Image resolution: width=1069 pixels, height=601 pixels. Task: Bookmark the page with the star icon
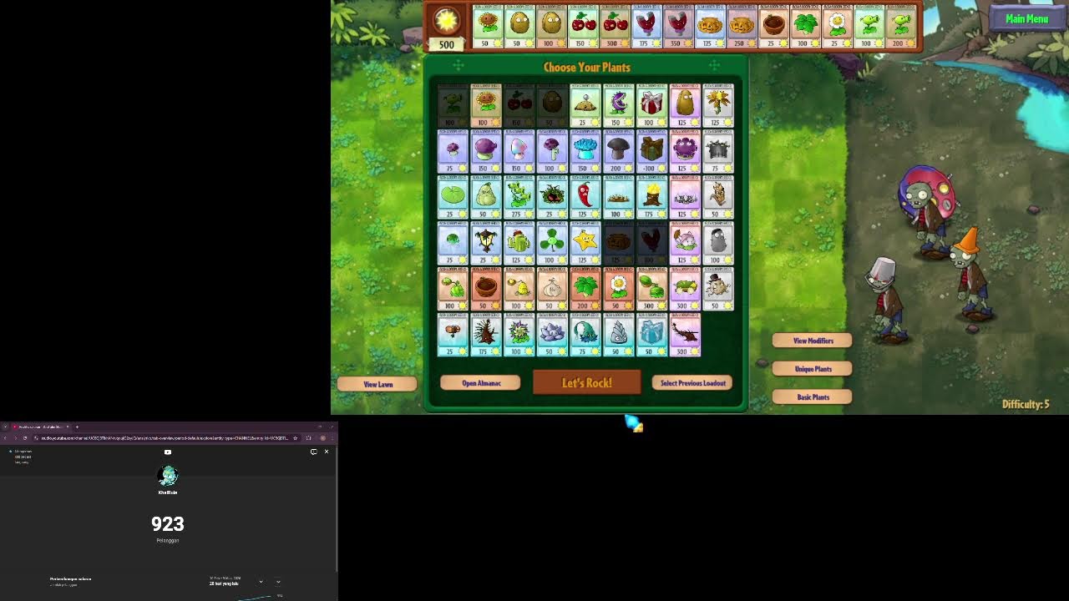coord(295,438)
